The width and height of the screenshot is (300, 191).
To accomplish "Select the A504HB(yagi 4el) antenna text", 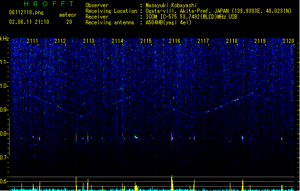I will click(168, 22).
